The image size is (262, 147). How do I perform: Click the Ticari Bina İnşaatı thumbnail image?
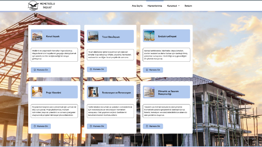click(x=93, y=36)
